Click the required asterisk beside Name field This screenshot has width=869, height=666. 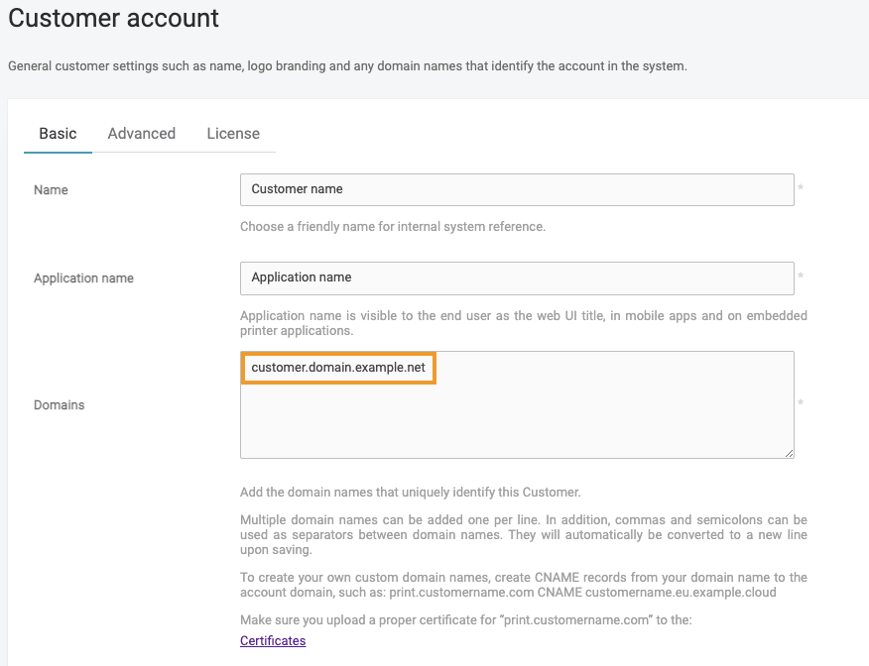(801, 189)
